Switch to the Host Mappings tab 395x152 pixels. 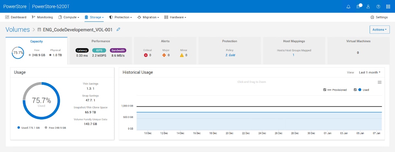coord(294,51)
